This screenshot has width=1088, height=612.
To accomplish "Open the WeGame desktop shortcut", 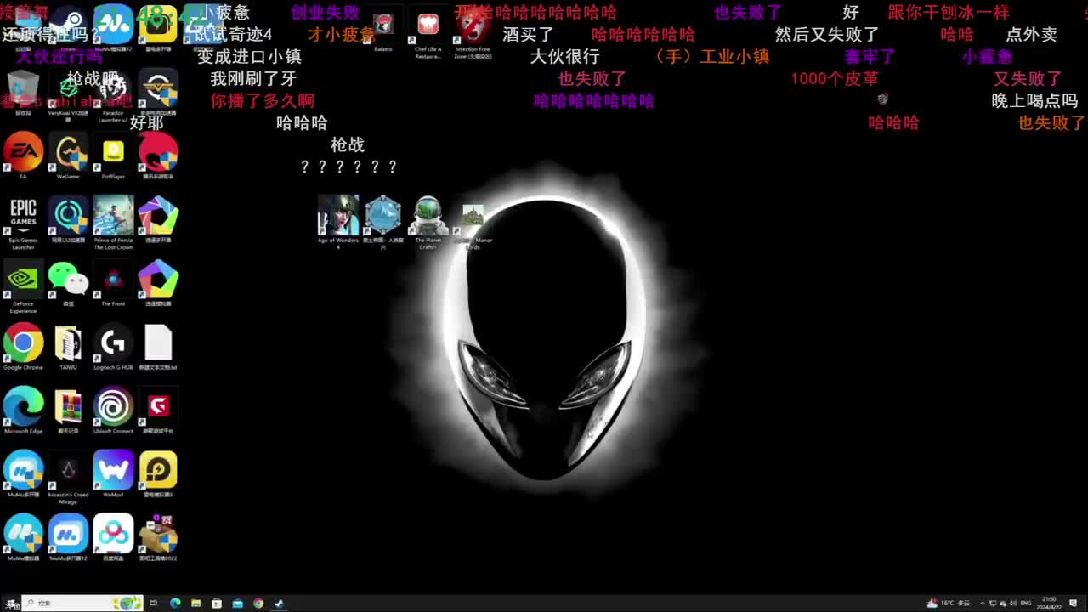I will 68,156.
